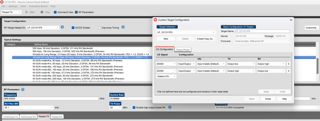Click the Start play icon in toolbar

pos(27,12)
